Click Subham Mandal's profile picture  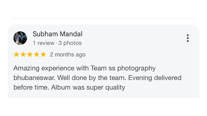point(20,38)
